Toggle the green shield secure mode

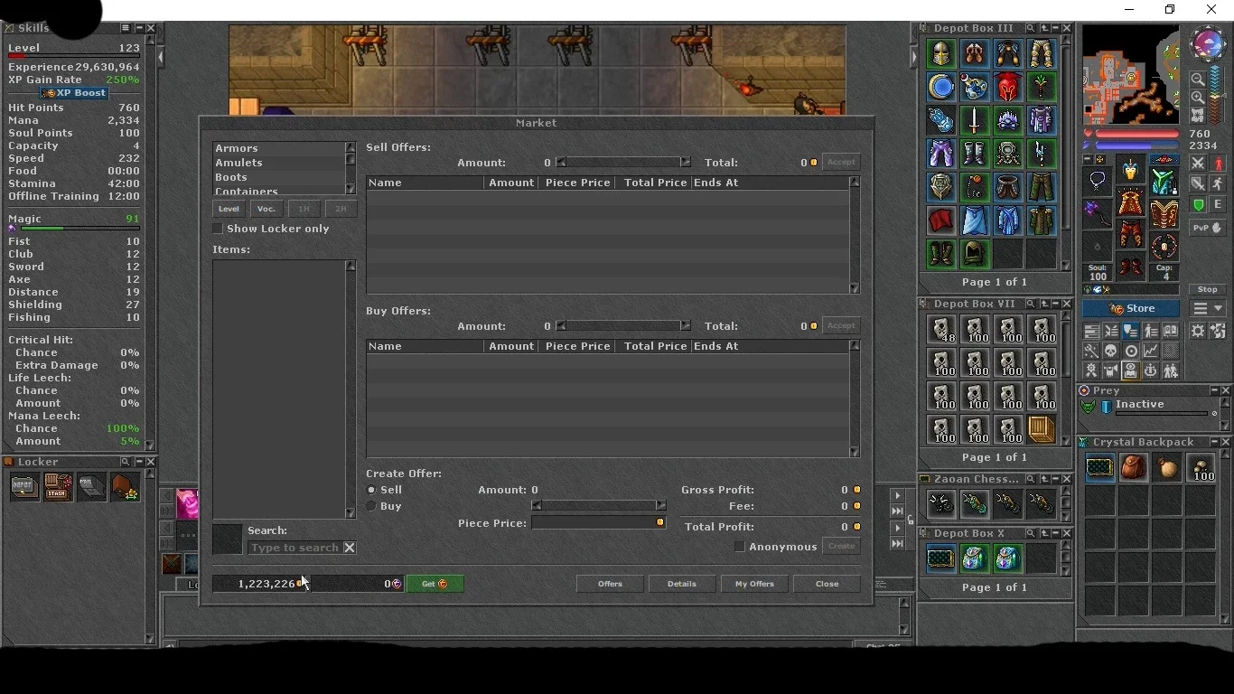coord(1198,204)
